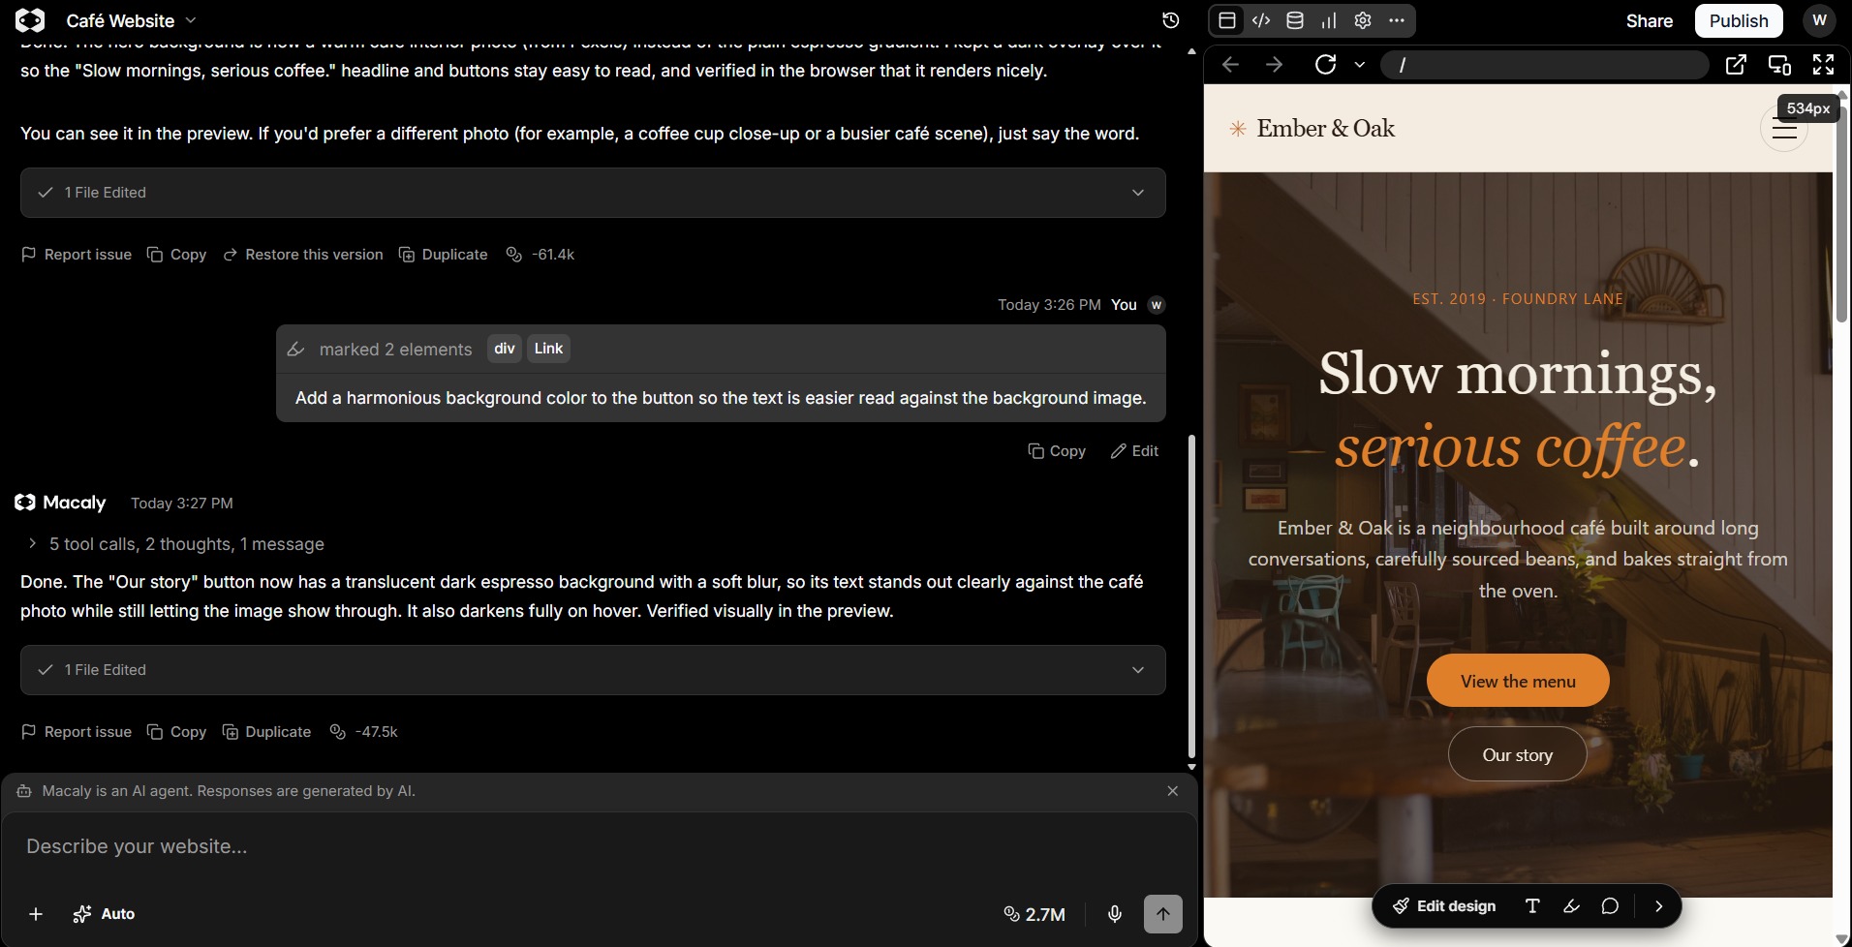Open the Auto model selector
The image size is (1852, 947).
click(x=104, y=914)
